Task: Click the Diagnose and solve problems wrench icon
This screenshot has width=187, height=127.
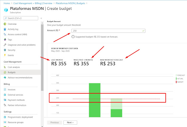Action: 5,45
